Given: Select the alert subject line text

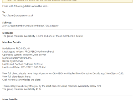Looking at the screenshot, I should click(30, 26).
